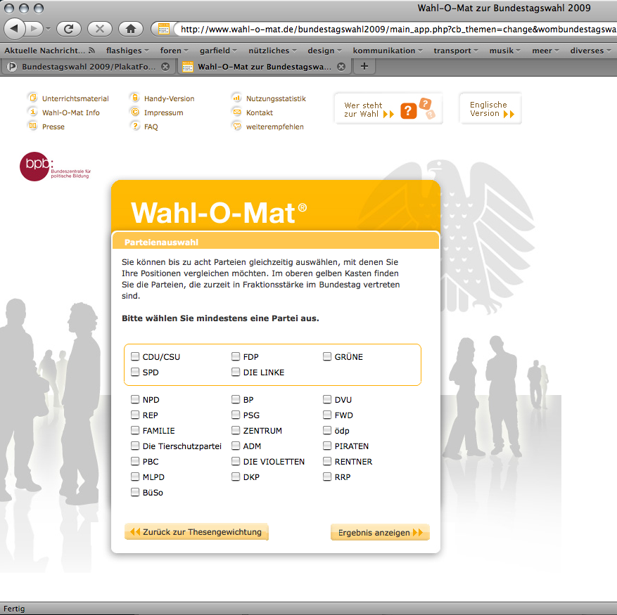Tick the CDU/CSU checkbox
The height and width of the screenshot is (615, 617).
click(135, 356)
